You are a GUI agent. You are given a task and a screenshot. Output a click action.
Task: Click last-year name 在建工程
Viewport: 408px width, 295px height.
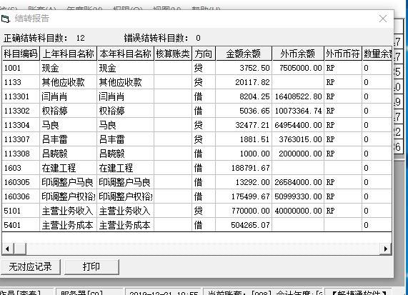click(59, 168)
